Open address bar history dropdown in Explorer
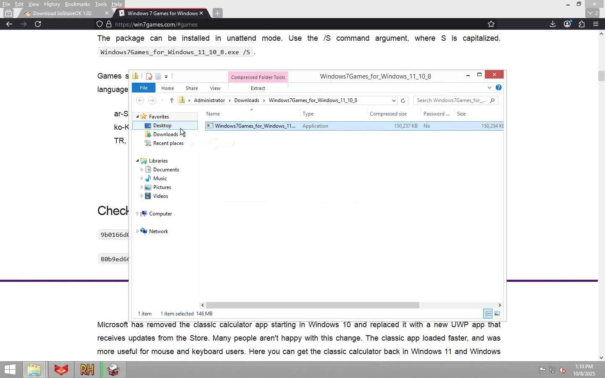 [x=394, y=100]
